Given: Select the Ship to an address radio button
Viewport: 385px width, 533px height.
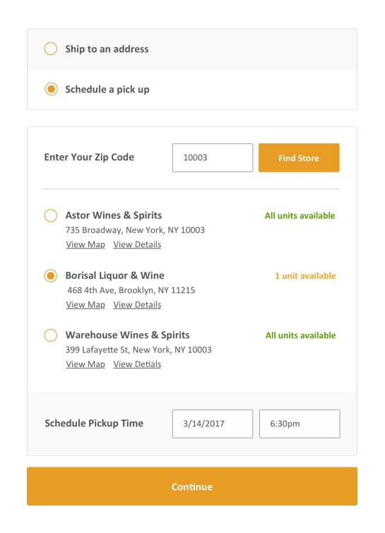Looking at the screenshot, I should coord(51,49).
